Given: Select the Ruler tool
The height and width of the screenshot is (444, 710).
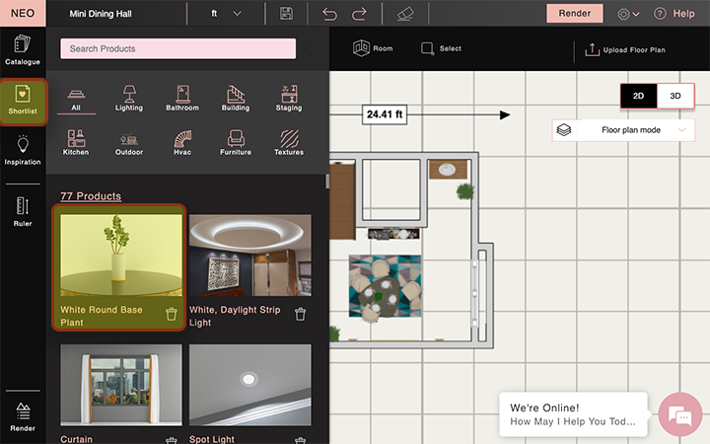Looking at the screenshot, I should pos(22,211).
